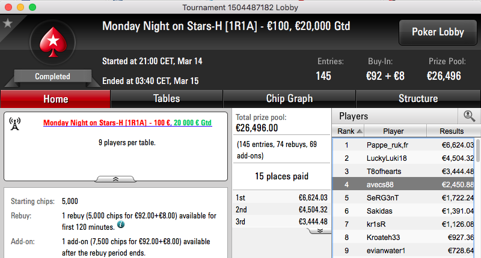
Task: Sort players by Rank arrow
Action: (x=360, y=131)
